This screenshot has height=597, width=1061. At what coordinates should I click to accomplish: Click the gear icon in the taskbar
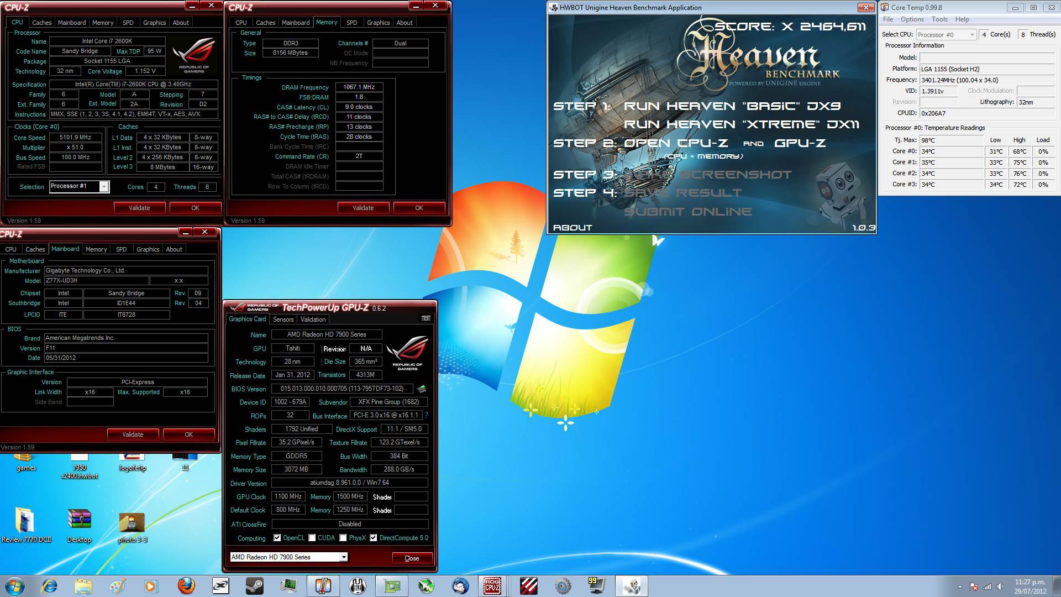563,585
